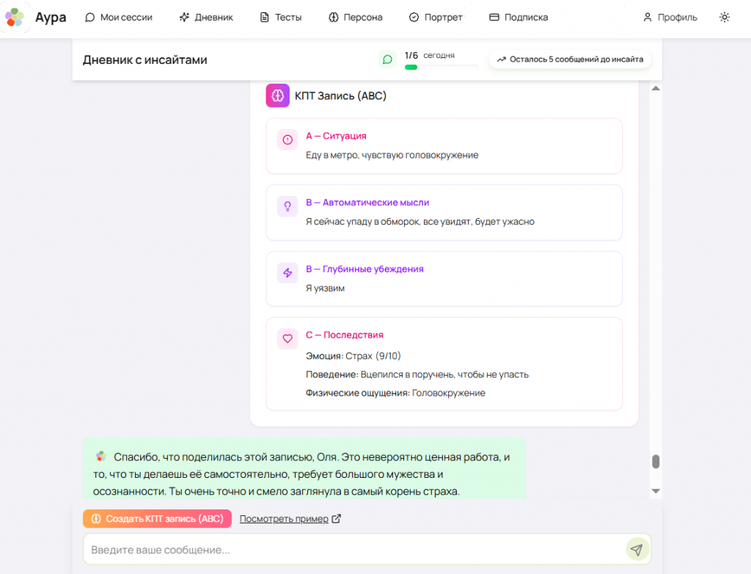Navigate to the Портрет page
This screenshot has height=574, width=751.
pyautogui.click(x=436, y=17)
